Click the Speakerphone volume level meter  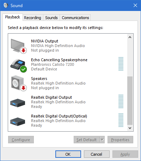(121, 64)
